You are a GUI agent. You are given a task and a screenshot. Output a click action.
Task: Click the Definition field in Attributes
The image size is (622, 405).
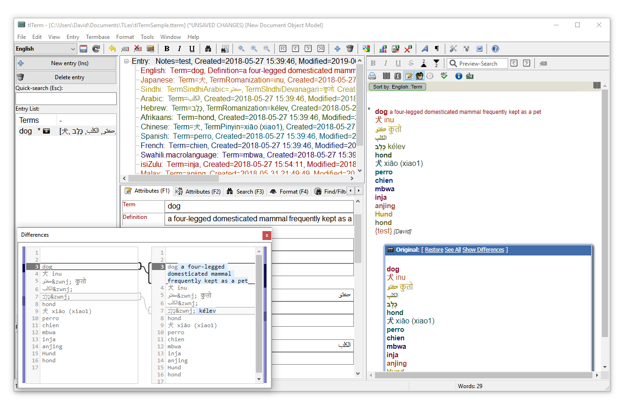(259, 219)
